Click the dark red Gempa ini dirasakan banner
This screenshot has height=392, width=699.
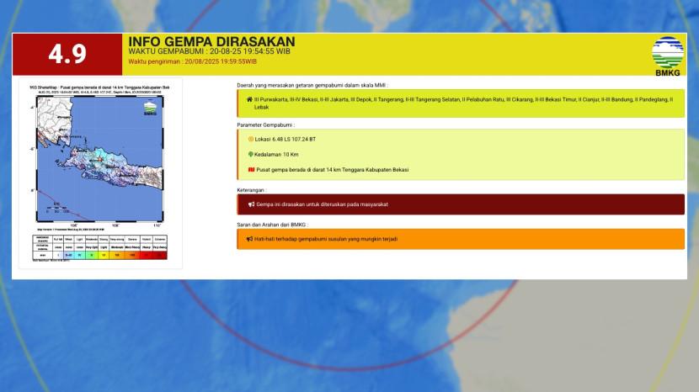[462, 204]
